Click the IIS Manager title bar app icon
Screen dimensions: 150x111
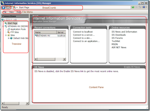pyautogui.click(x=3, y=3)
